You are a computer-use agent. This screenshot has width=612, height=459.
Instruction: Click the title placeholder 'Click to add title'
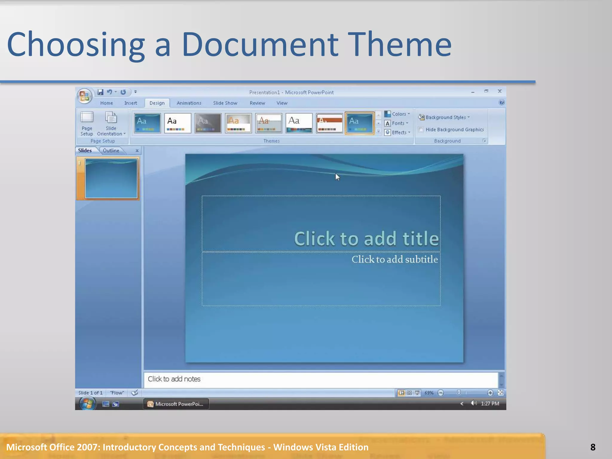click(x=321, y=224)
